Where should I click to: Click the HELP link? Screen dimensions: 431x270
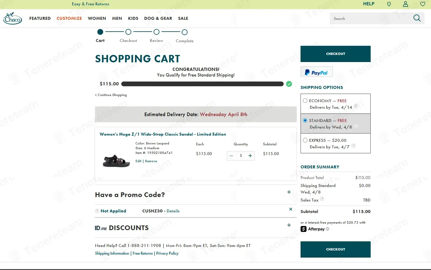pos(369,4)
